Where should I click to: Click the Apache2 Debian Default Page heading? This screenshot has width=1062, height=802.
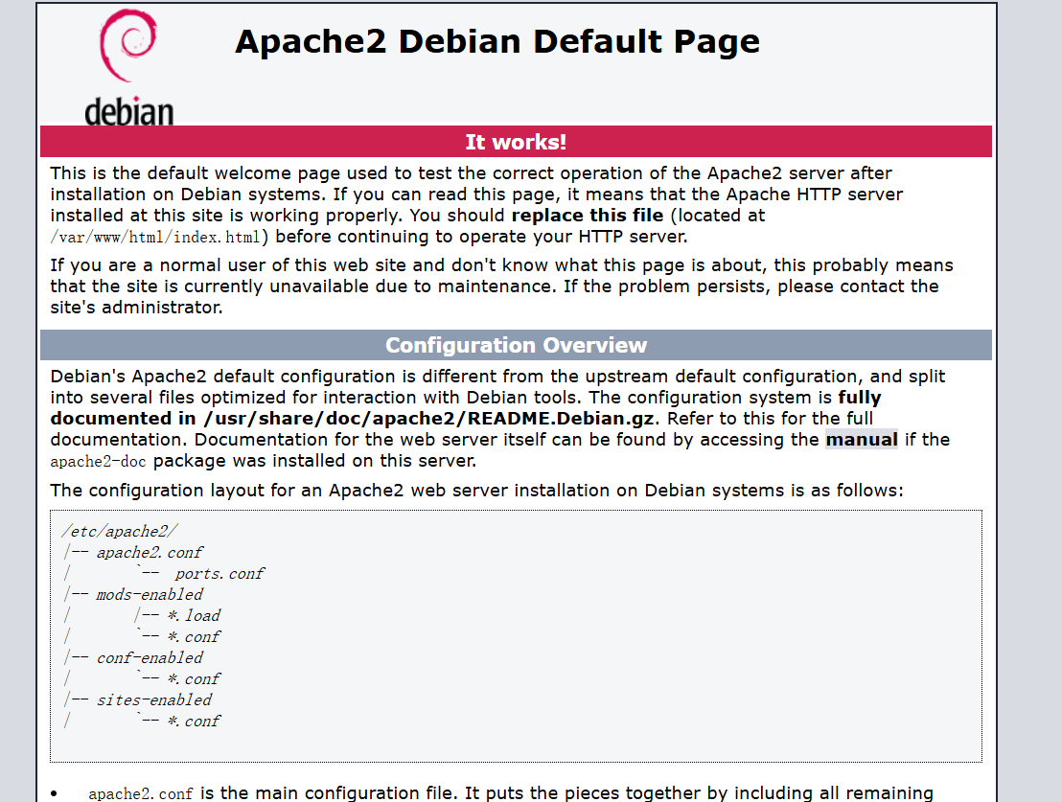497,41
